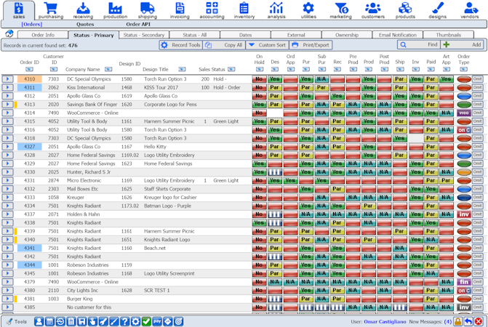Click the Add button

click(x=462, y=45)
